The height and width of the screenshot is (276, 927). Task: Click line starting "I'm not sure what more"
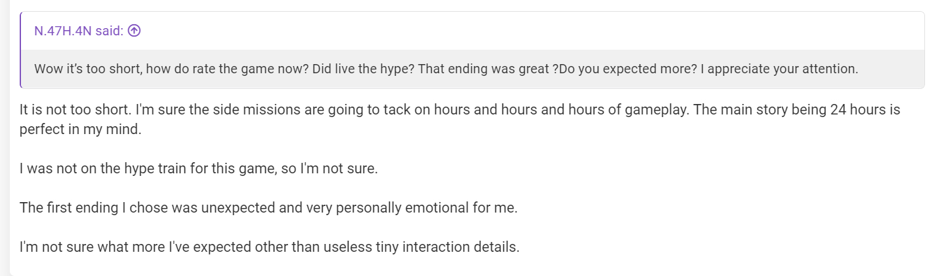click(270, 247)
